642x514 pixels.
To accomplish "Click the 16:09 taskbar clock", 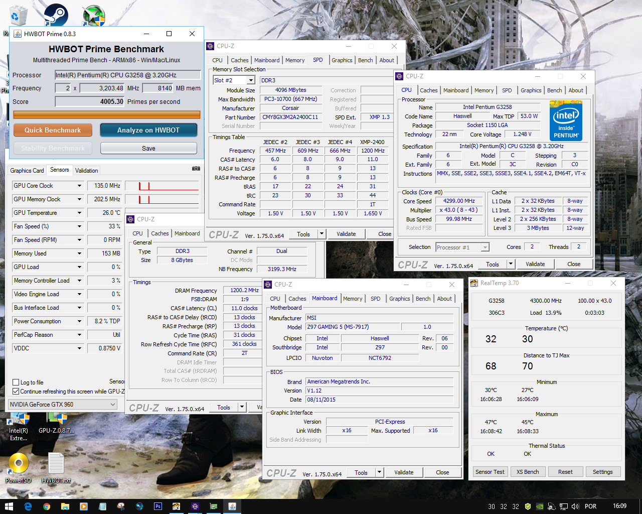I will 619,506.
